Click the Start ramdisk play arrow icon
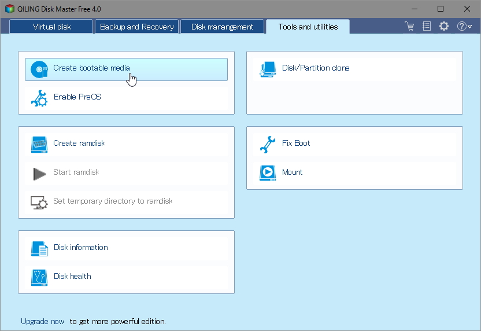The image size is (481, 331). 39,174
